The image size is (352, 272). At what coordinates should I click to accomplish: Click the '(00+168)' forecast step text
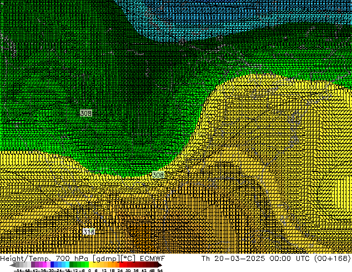333,259
